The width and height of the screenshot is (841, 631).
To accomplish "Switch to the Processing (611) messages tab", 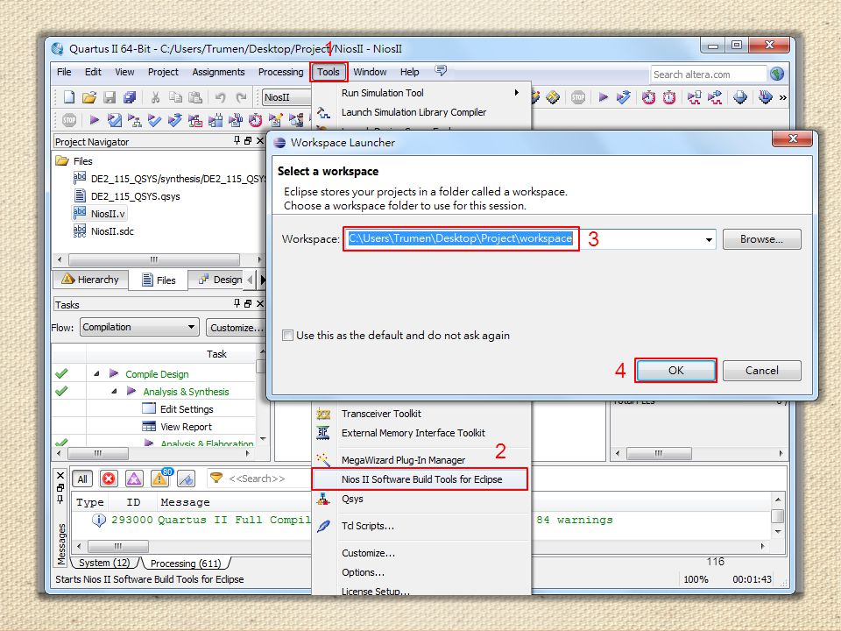I will pos(186,564).
